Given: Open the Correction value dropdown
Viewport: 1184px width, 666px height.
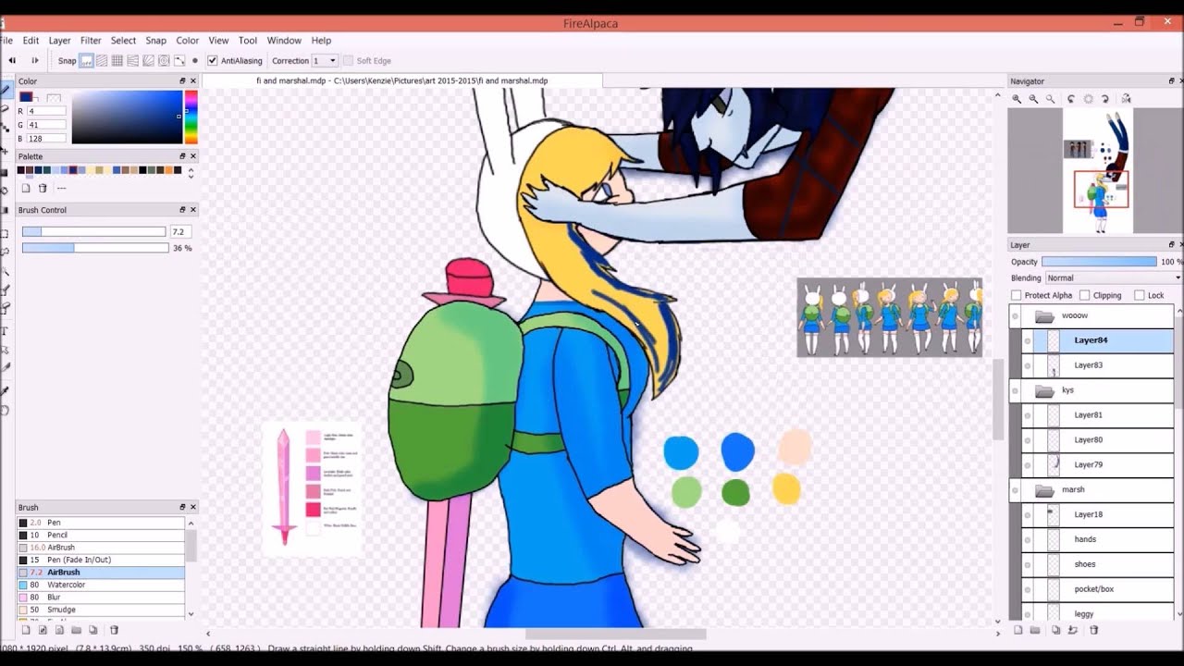Looking at the screenshot, I should [x=325, y=61].
